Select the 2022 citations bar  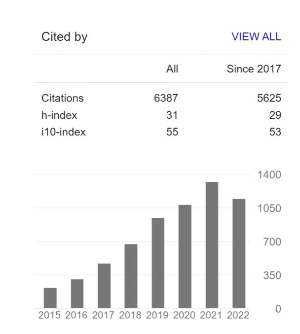(239, 253)
